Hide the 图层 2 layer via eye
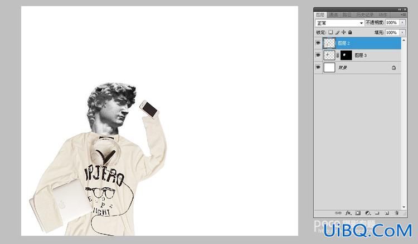Screen dimensions: 418x244 pyautogui.click(x=318, y=43)
